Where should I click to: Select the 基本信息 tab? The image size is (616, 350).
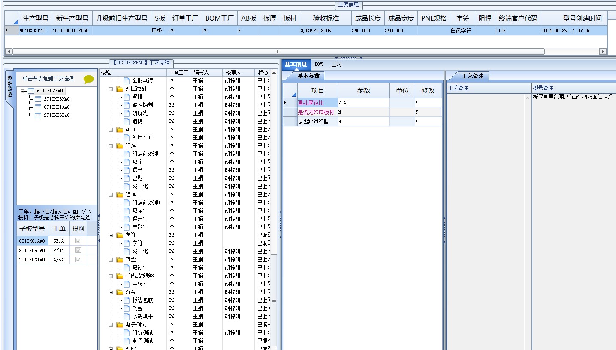296,64
